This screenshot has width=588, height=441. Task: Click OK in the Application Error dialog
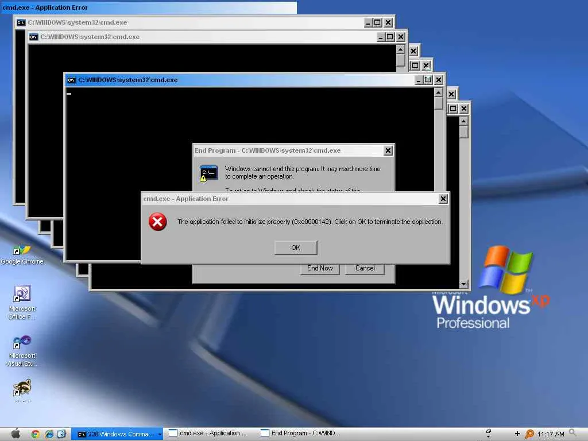pyautogui.click(x=296, y=247)
